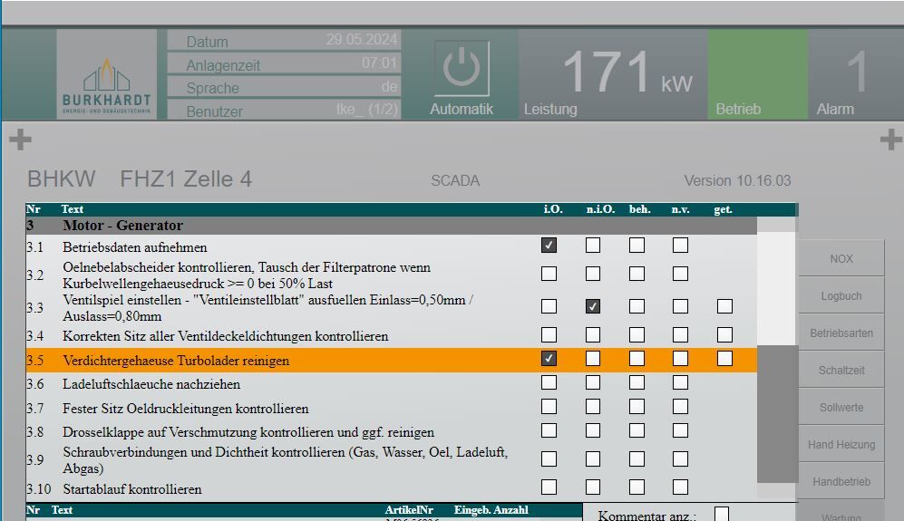904x521 pixels.
Task: Open the NOX page
Action: (841, 259)
